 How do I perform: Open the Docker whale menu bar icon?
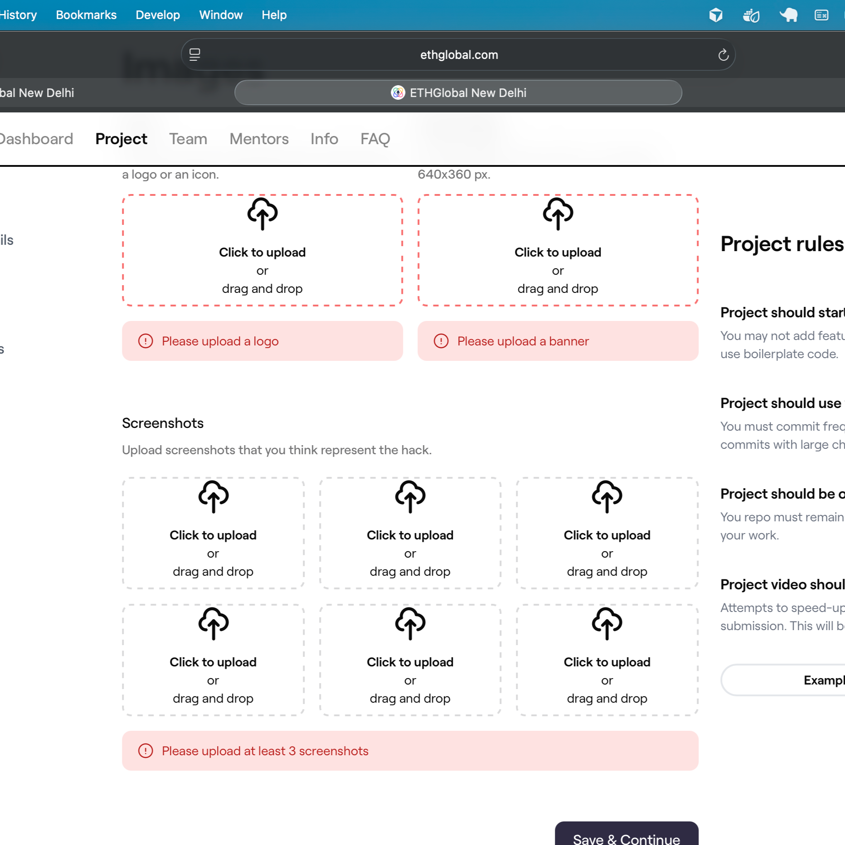751,15
